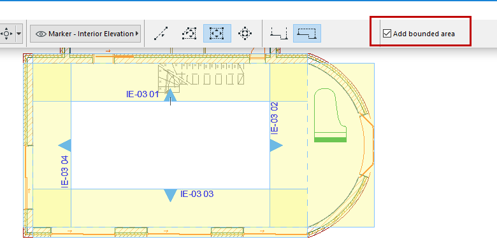Choose the open limit line icon
The image size is (497, 244).
[x=278, y=34]
